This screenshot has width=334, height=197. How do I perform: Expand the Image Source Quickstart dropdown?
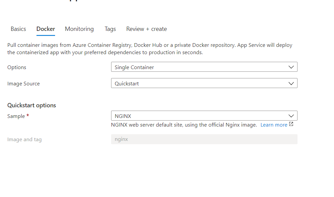204,83
